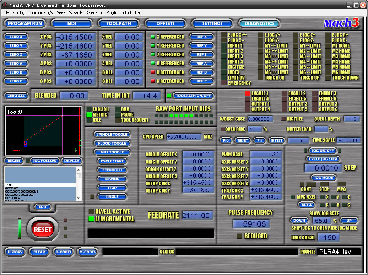Click the Time Scale field
This screenshot has height=275, width=368.
(348, 140)
